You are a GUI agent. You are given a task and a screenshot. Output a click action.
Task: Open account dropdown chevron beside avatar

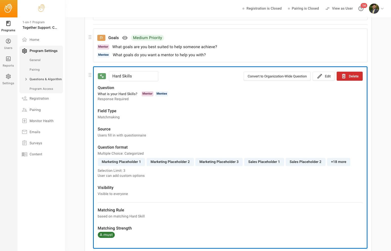(382, 9)
